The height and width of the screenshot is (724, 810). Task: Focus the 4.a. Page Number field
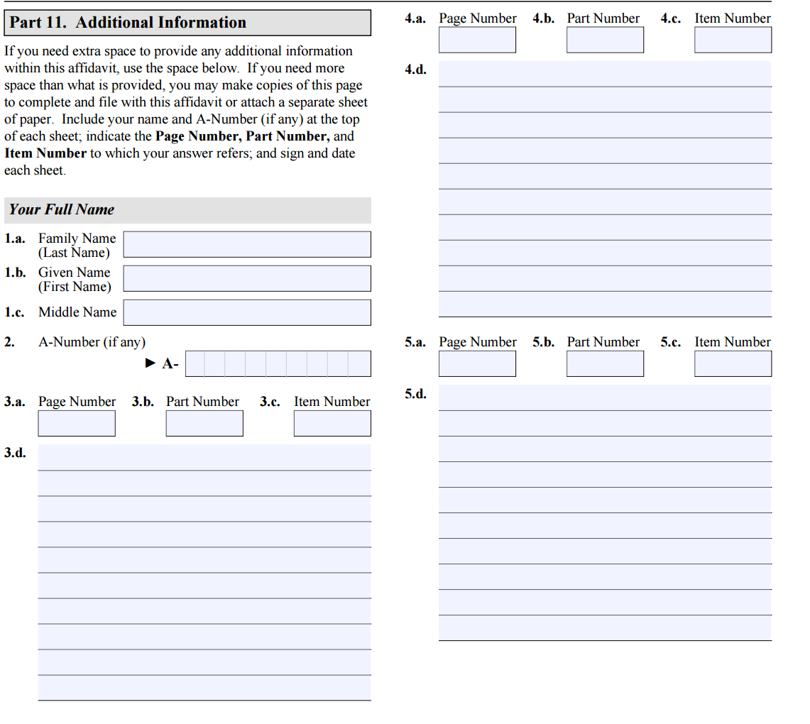pos(477,40)
